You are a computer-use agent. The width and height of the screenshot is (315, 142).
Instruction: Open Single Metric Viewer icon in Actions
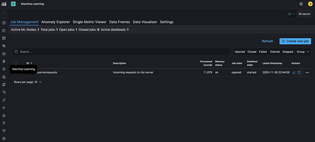[x=294, y=72]
